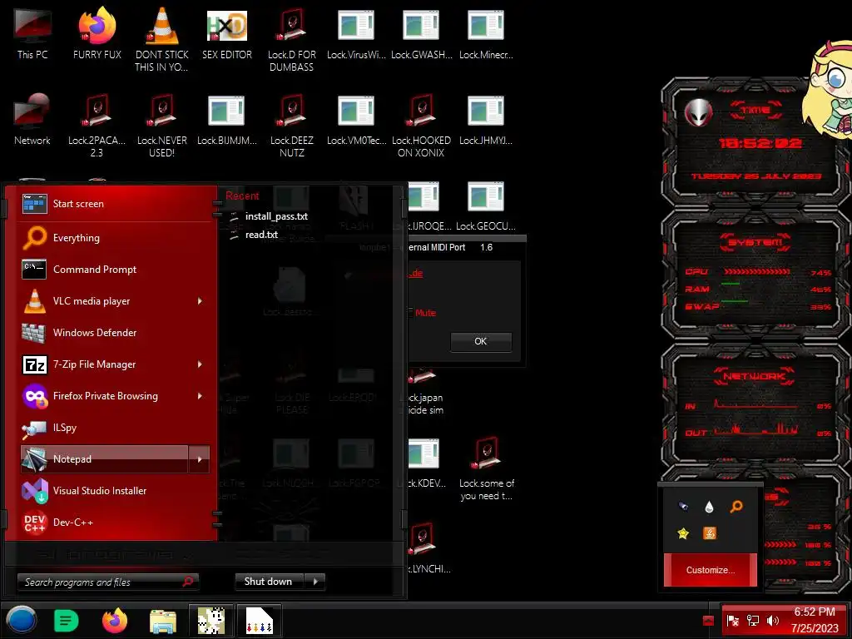
Task: Launch Windows Defender from start menu
Action: [115, 333]
